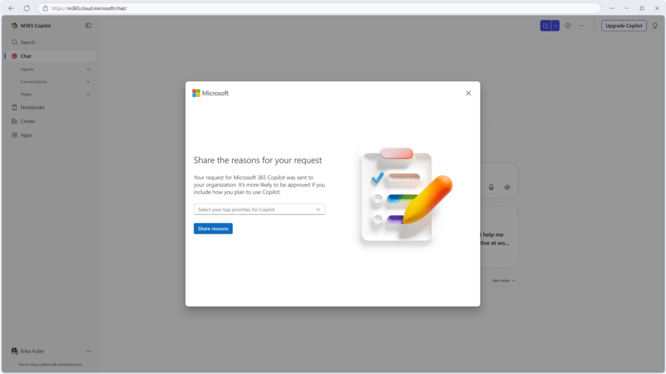Click the Share reasons button
The height and width of the screenshot is (374, 666).
tap(213, 228)
